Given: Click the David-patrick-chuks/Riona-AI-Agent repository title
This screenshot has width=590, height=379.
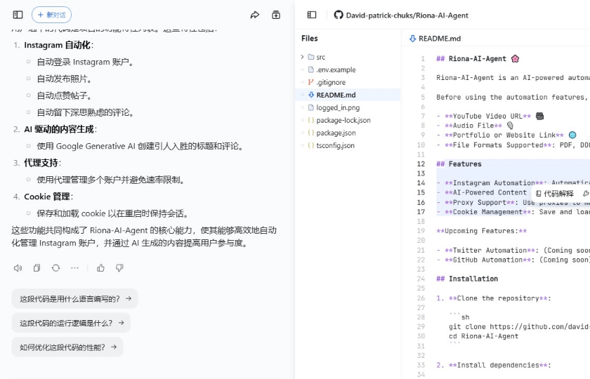Looking at the screenshot, I should click(x=407, y=15).
